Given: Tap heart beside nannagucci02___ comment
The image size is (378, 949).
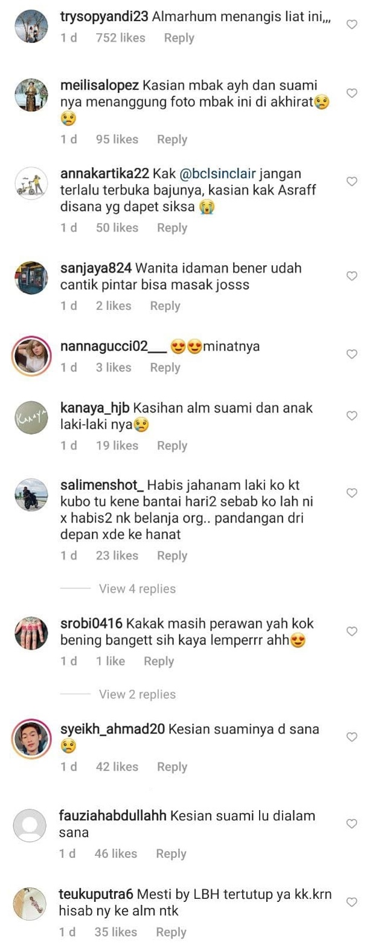Looking at the screenshot, I should [352, 355].
